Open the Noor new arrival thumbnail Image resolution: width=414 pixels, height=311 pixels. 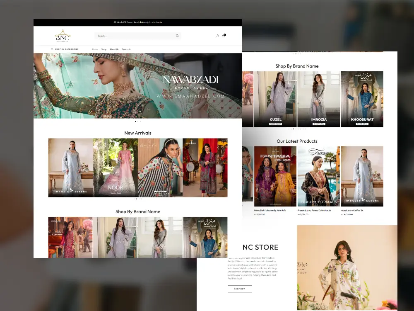point(115,168)
